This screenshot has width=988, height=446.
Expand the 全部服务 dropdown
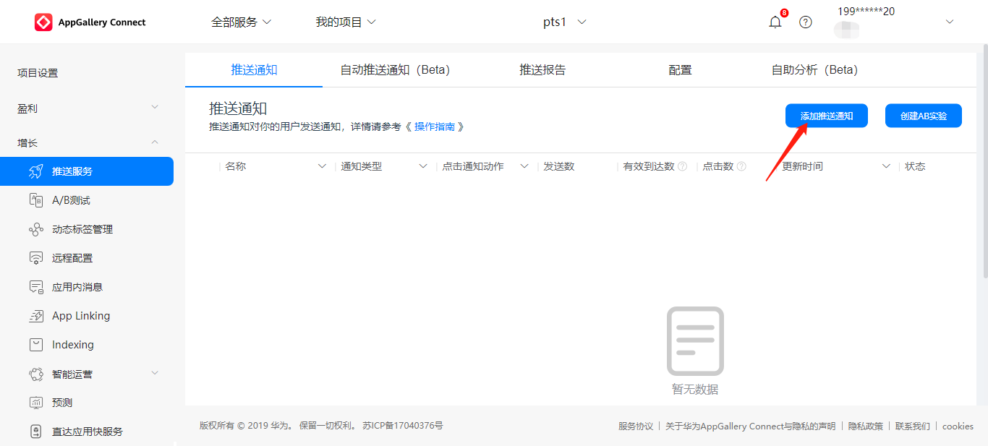241,22
